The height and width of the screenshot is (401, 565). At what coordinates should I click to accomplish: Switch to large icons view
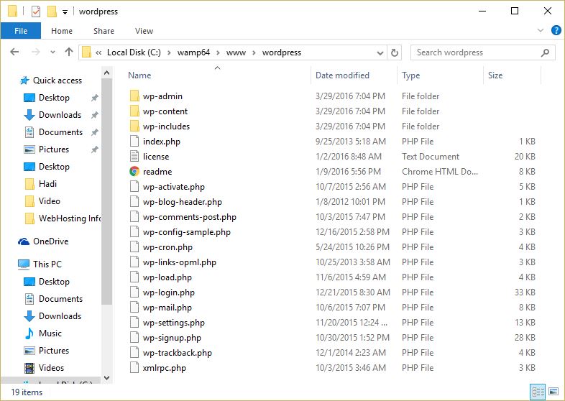553,392
